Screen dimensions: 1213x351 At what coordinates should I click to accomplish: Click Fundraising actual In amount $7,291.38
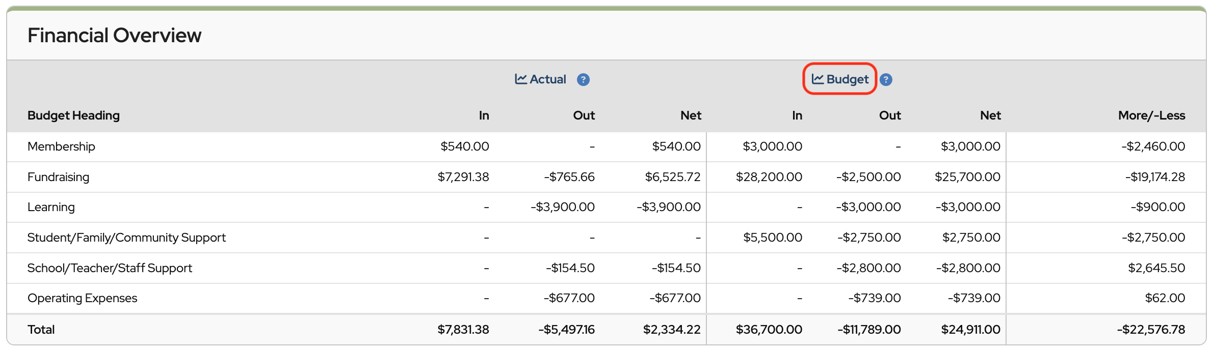(463, 177)
